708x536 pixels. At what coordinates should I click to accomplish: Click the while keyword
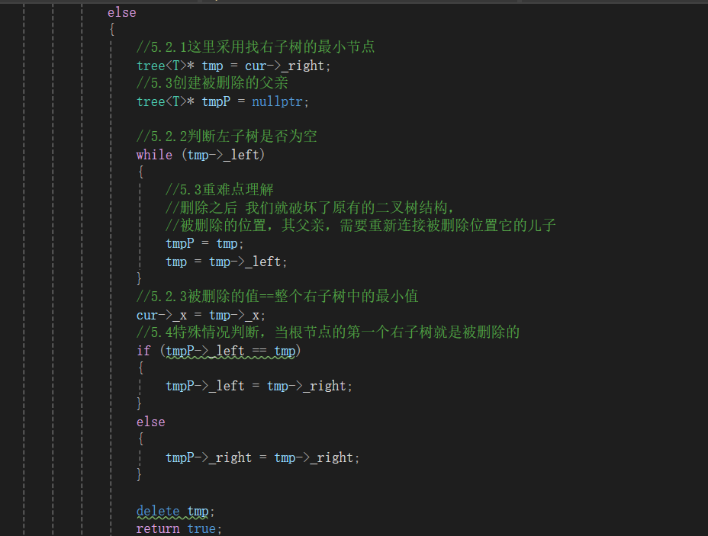click(154, 154)
